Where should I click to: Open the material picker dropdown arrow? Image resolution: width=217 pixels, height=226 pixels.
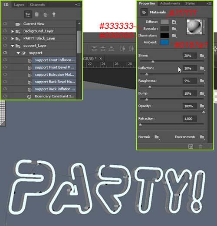pyautogui.click(x=204, y=27)
